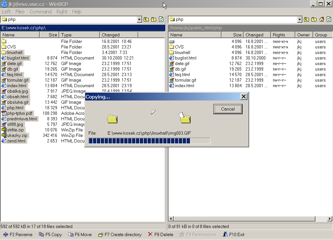Go to remote home directory icon
This screenshot has height=240, width=333.
(x=322, y=20)
